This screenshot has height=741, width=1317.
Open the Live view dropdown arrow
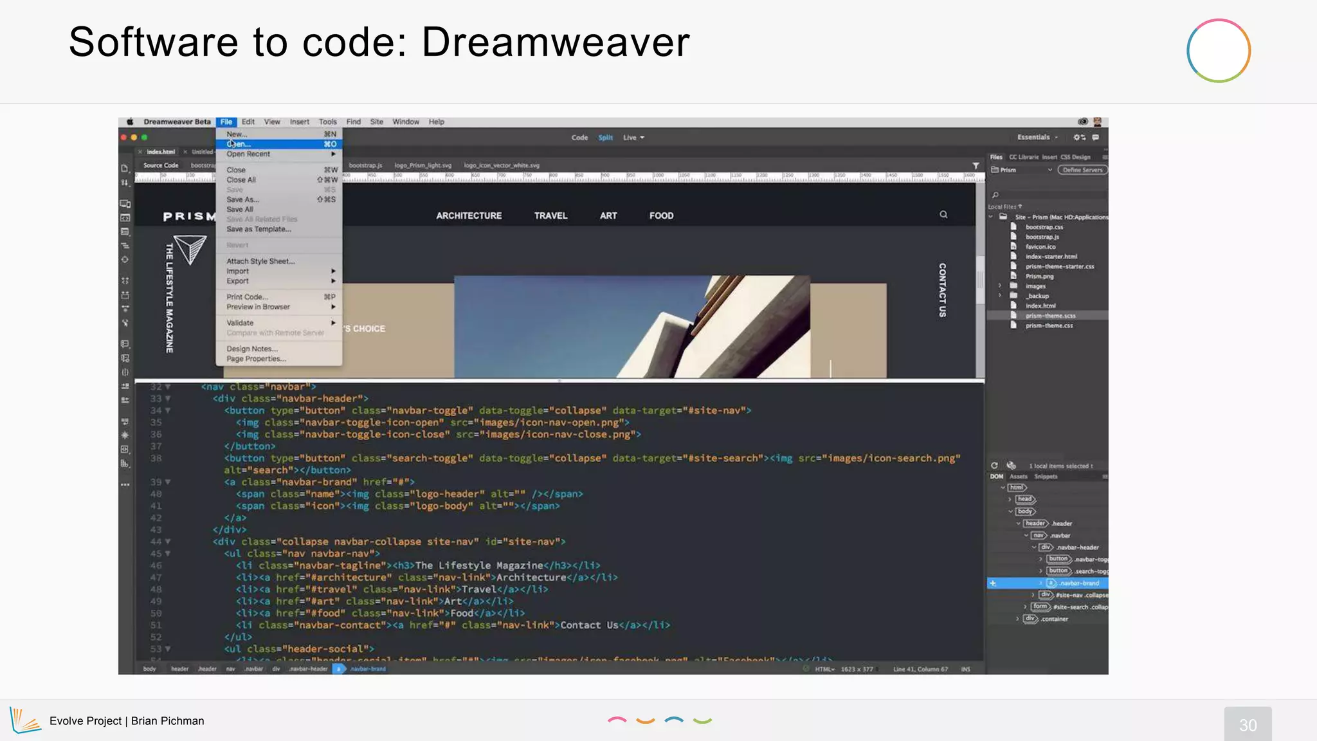(642, 138)
